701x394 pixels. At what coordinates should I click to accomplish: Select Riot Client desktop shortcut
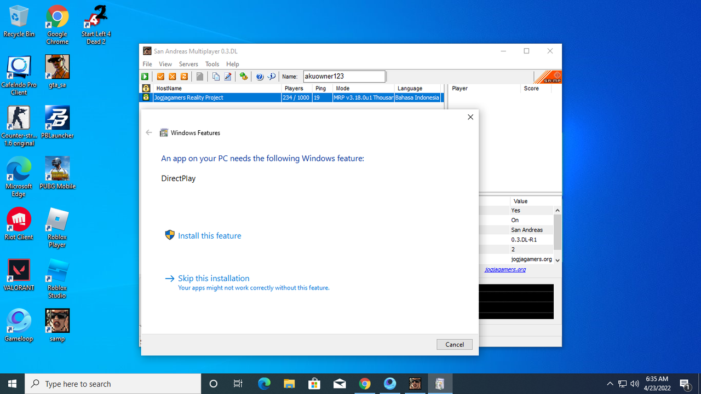coord(19,224)
